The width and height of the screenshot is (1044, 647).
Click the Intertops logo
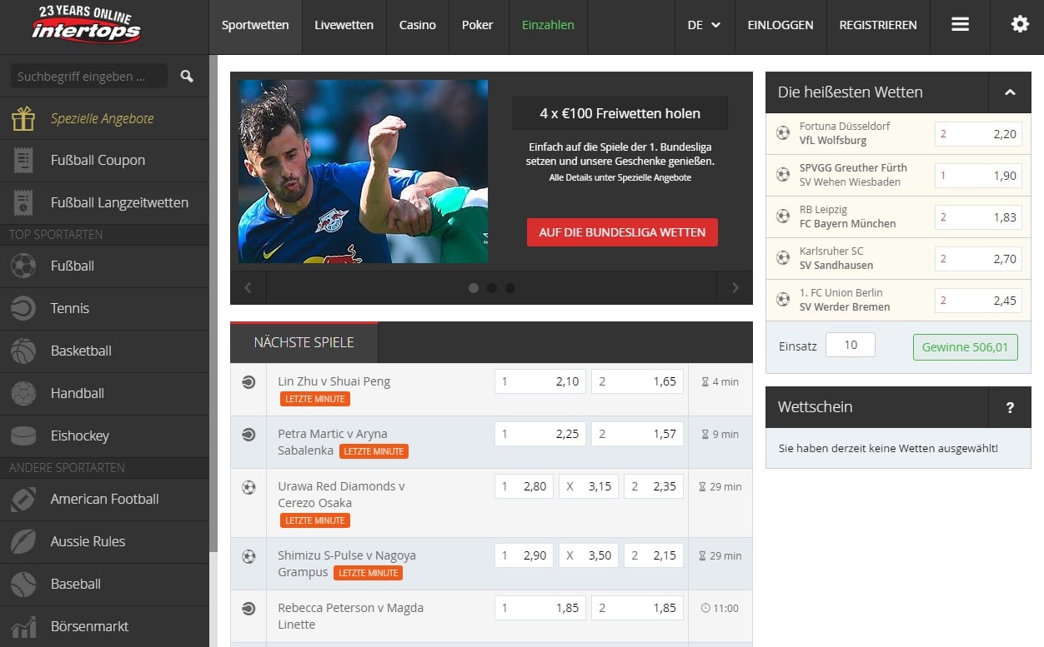point(86,25)
